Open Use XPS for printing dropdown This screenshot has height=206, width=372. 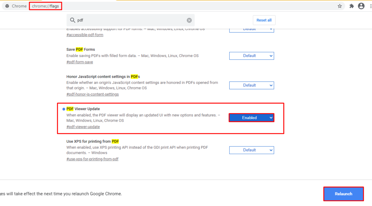pos(251,150)
